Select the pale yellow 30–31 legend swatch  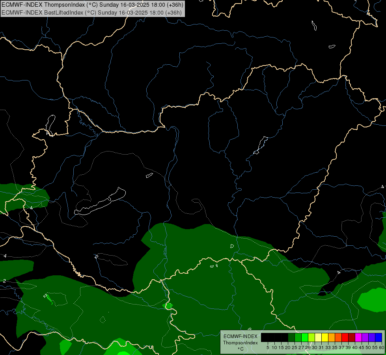point(318,337)
